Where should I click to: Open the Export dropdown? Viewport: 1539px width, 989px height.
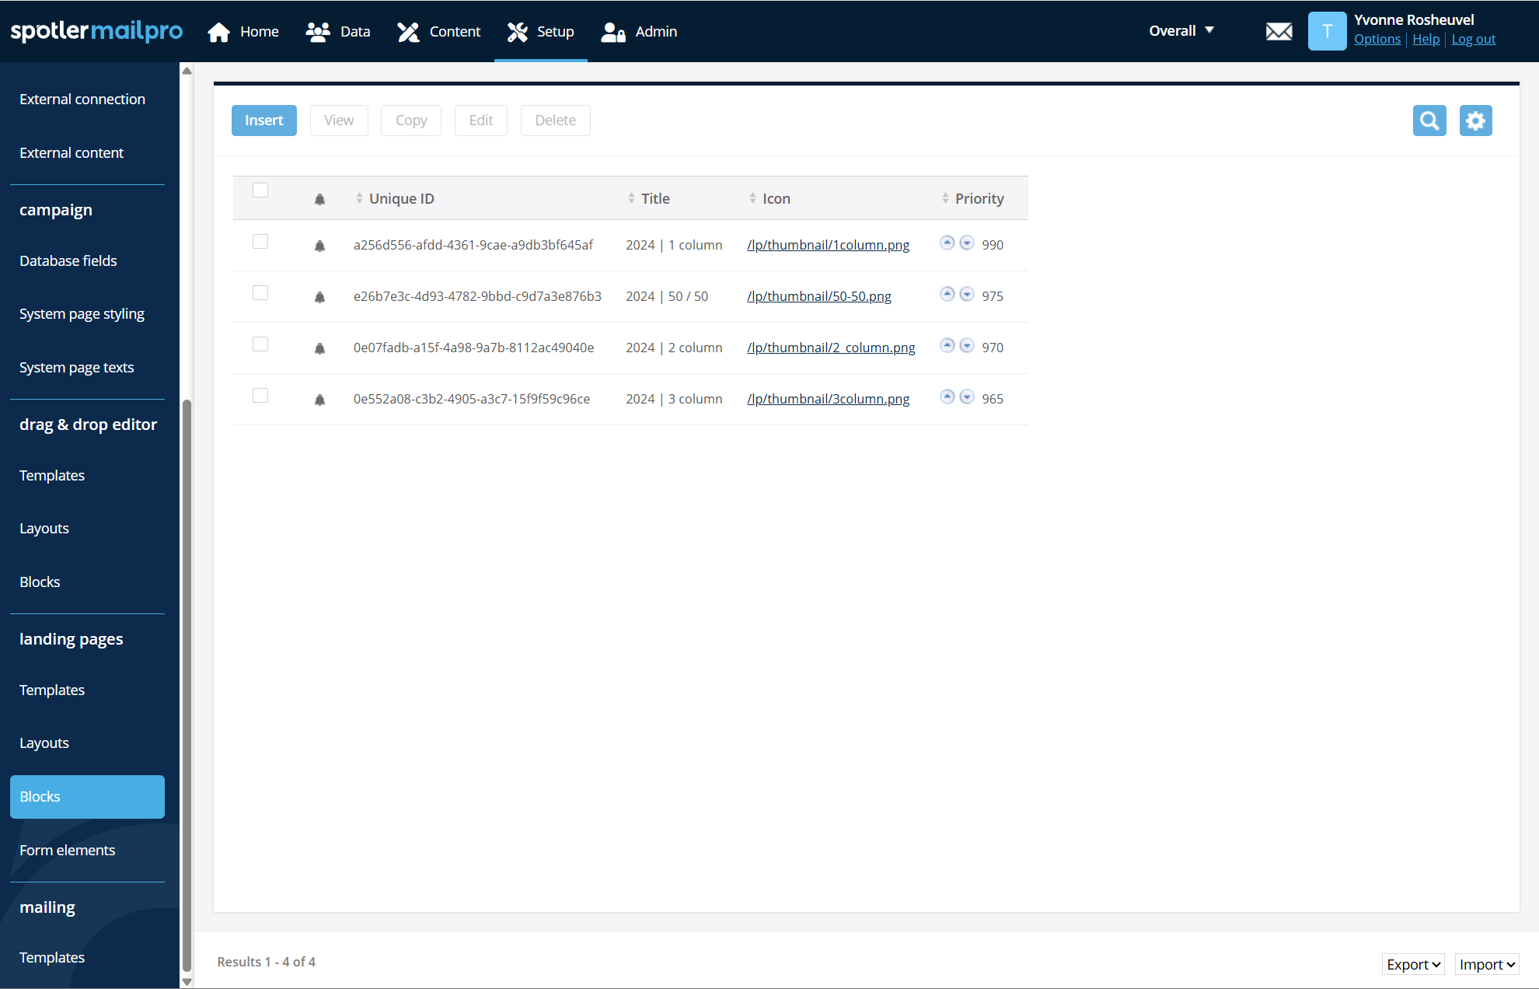(1413, 964)
